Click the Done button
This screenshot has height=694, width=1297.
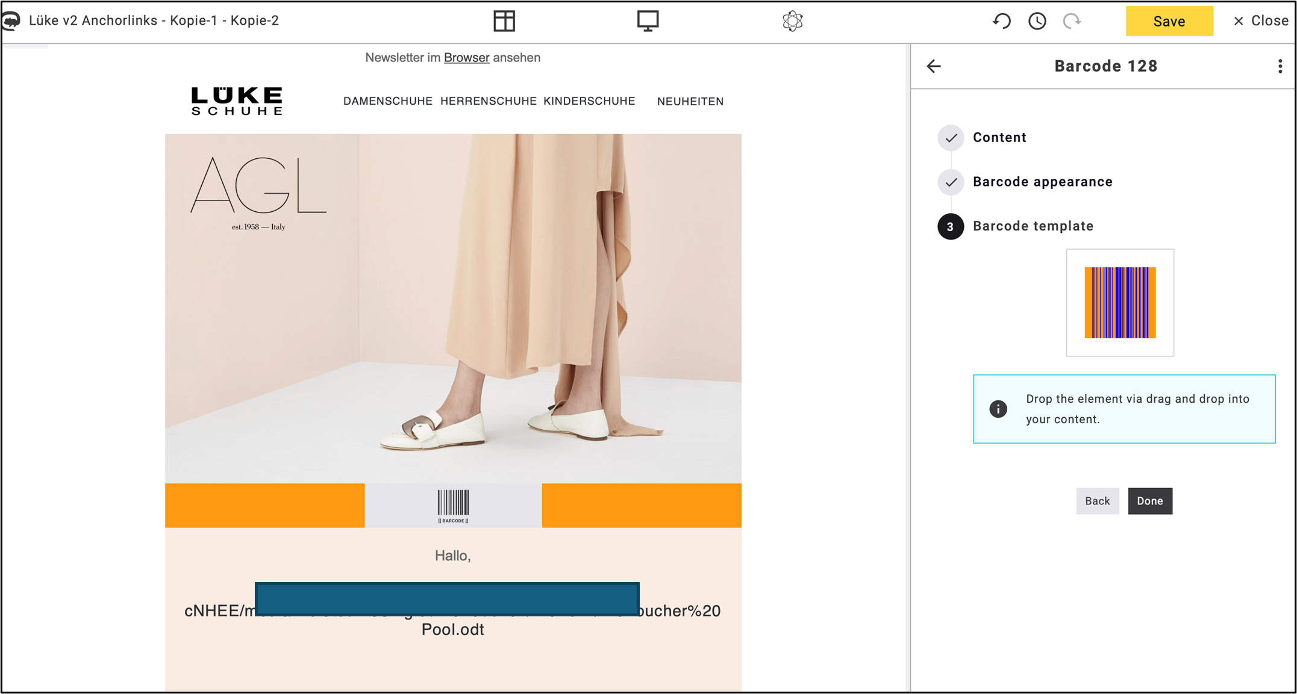[1149, 501]
